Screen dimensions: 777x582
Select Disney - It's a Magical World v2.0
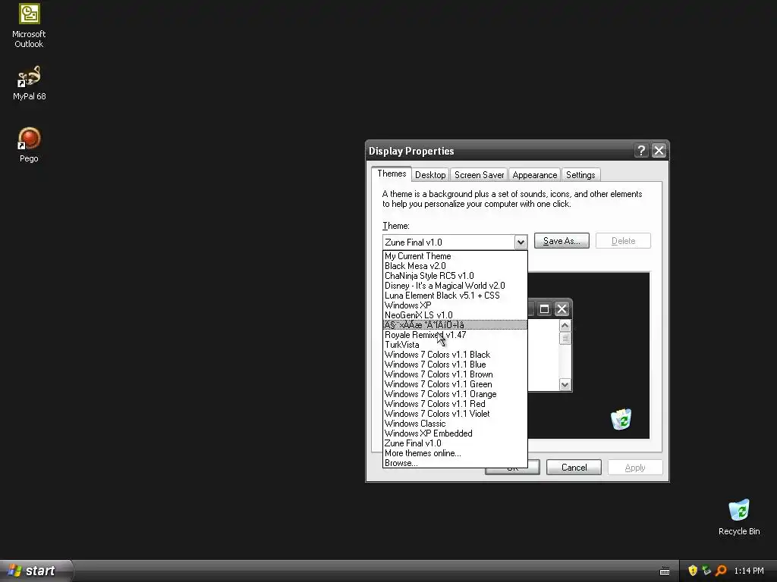(x=455, y=286)
